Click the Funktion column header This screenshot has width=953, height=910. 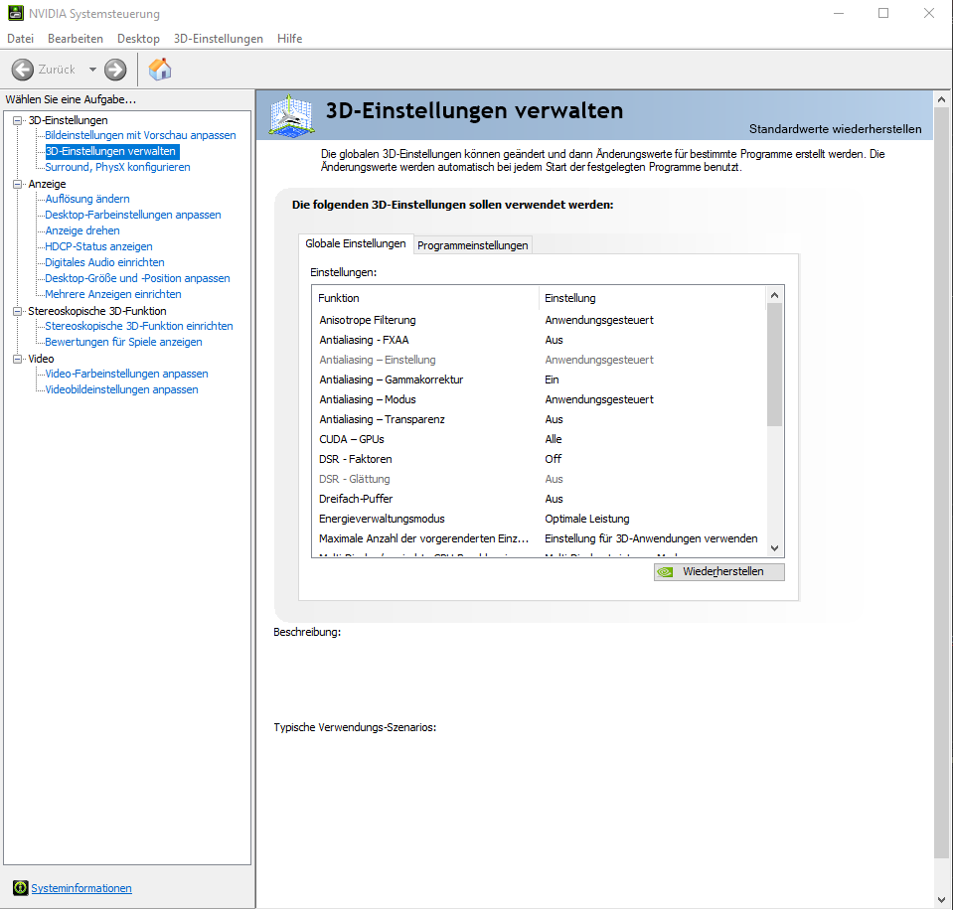[x=425, y=298]
